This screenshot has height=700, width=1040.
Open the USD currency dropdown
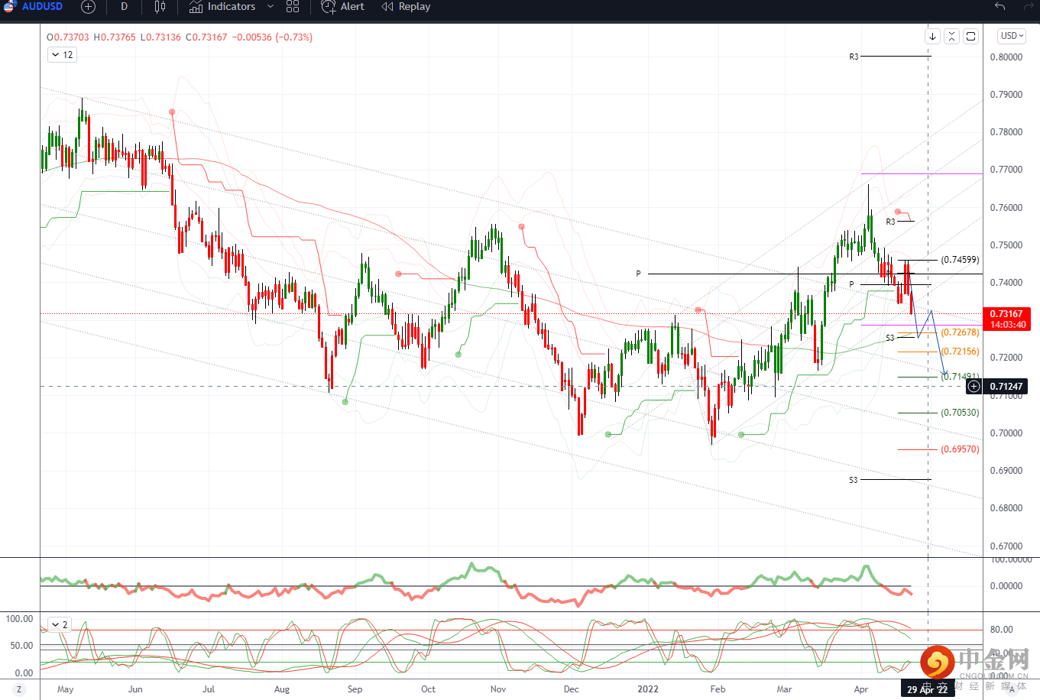pyautogui.click(x=1012, y=36)
